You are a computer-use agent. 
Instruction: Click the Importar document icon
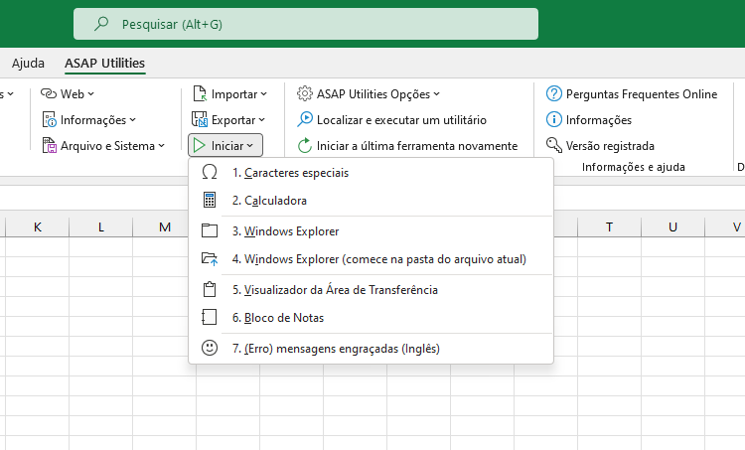tap(200, 93)
